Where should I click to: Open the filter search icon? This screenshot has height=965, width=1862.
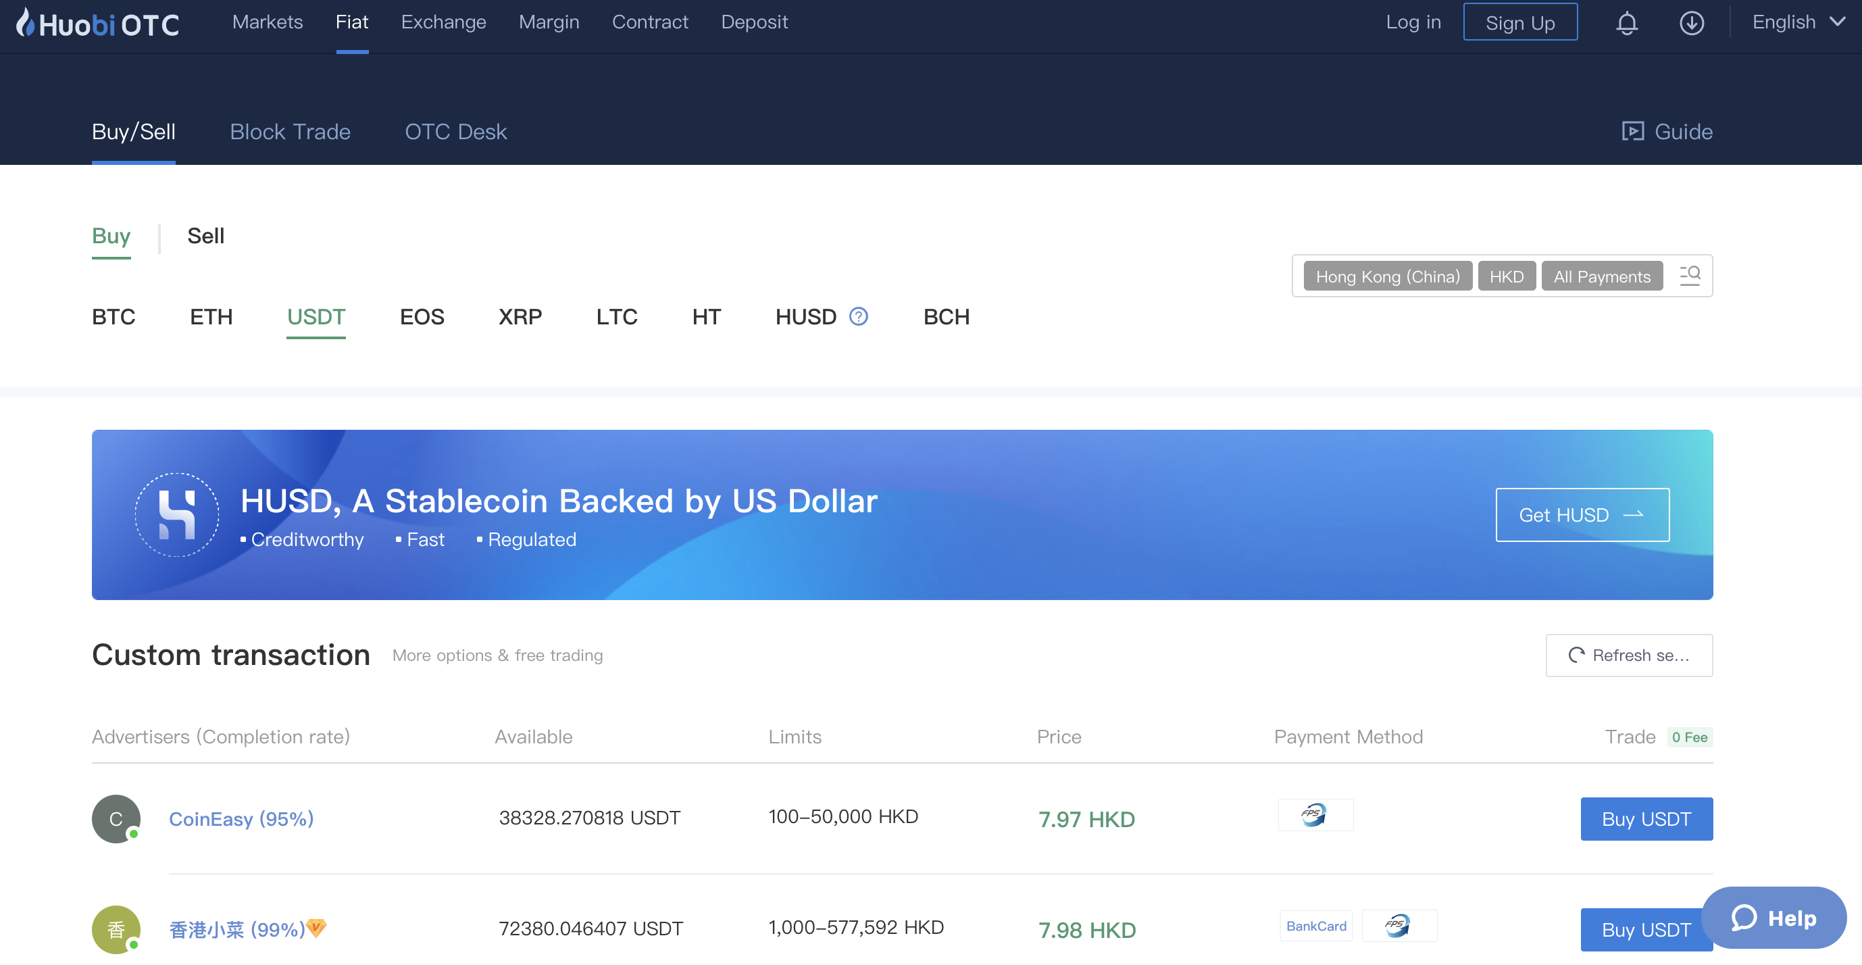click(1689, 276)
